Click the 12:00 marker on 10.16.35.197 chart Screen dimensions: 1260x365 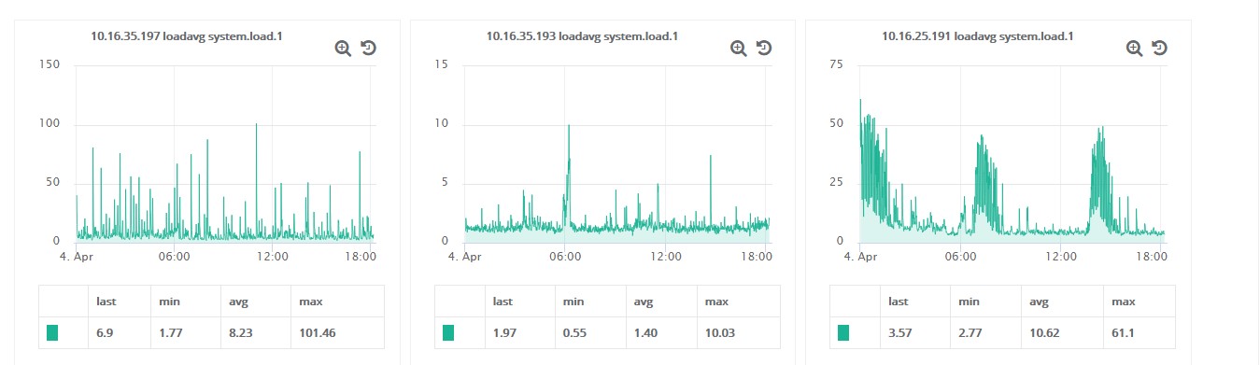coord(272,257)
